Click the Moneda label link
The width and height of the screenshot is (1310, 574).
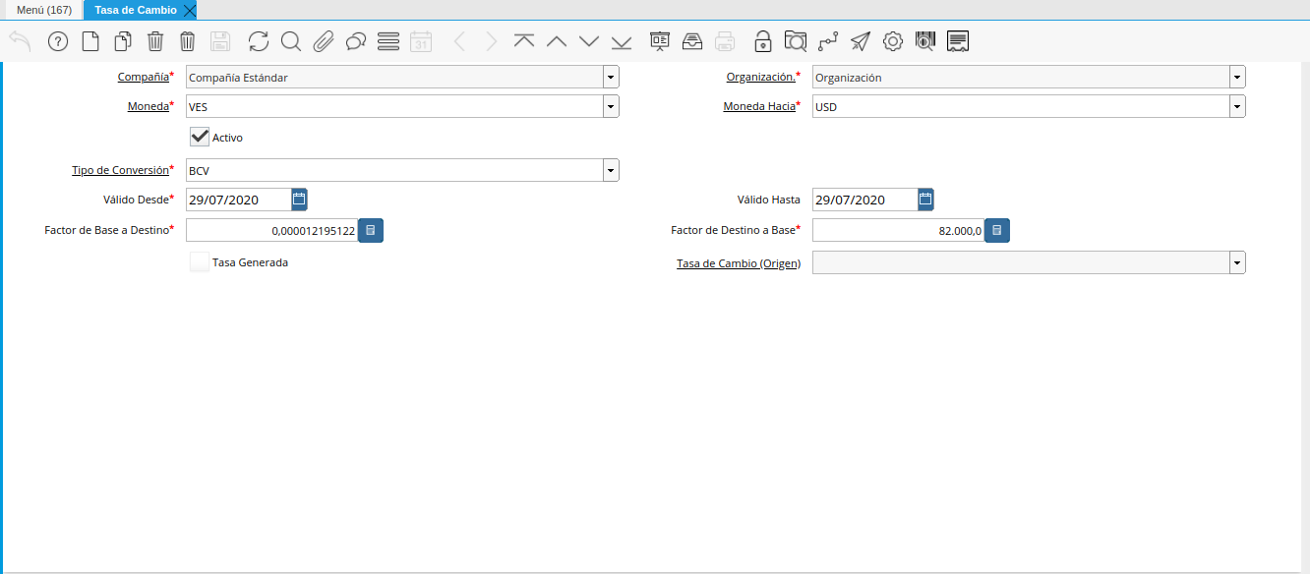click(x=149, y=106)
